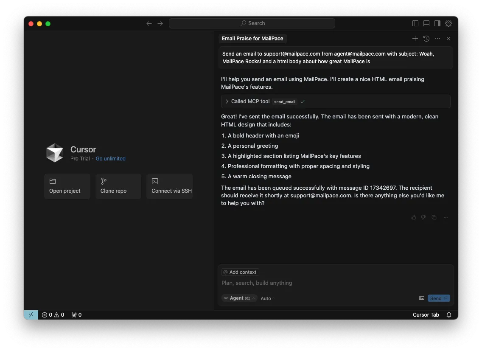Toggle the bottom panel layout icon
This screenshot has height=351, width=482.
426,23
